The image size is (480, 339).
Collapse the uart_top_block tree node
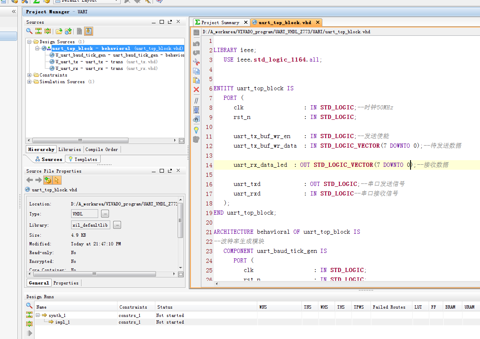(x=37, y=48)
